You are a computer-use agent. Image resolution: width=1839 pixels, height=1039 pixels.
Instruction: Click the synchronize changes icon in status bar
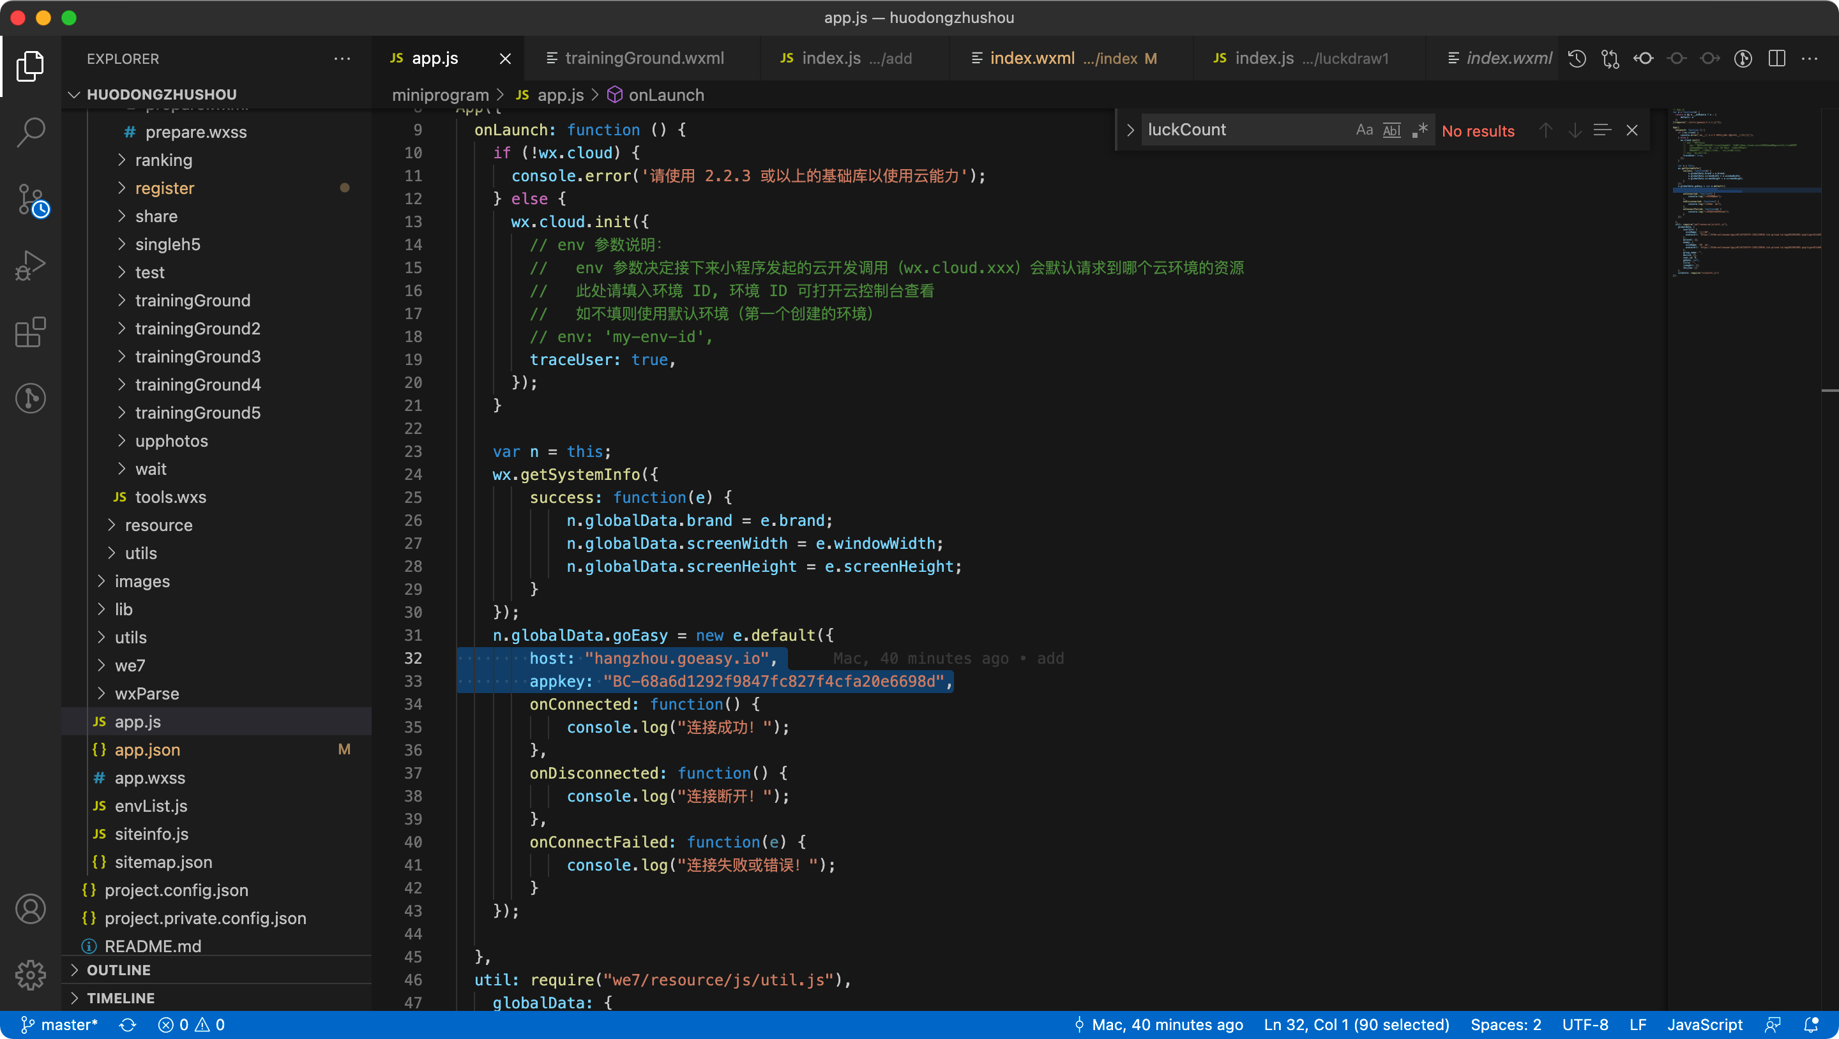(128, 1025)
